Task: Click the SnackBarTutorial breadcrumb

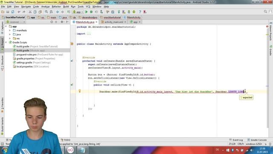Action: click(x=13, y=18)
